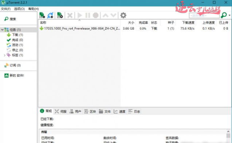Screen dimensions: 232x143
Task: Click the details pane scroll-up arrow
Action: coord(228,131)
